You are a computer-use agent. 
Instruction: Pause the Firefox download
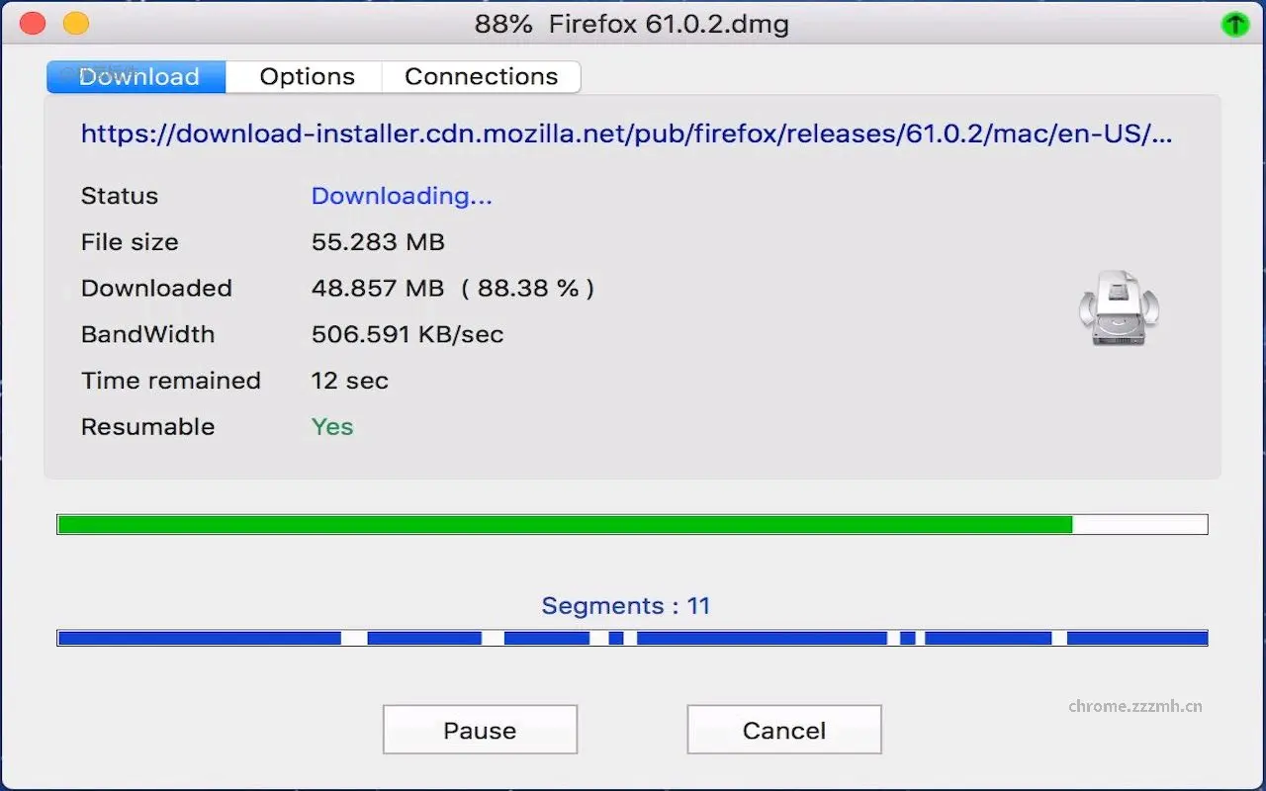point(480,730)
